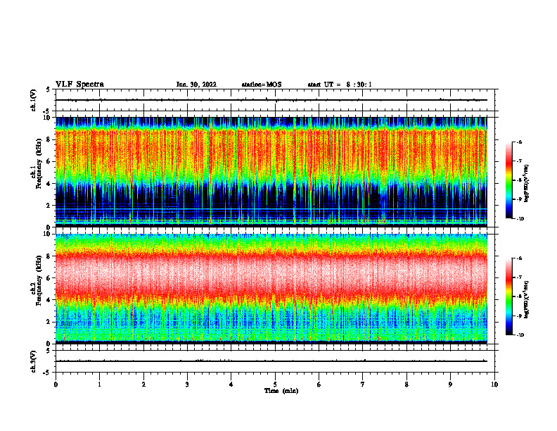This screenshot has width=557, height=431.
Task: Click the time-axis tick label "0"
Action: [56, 385]
